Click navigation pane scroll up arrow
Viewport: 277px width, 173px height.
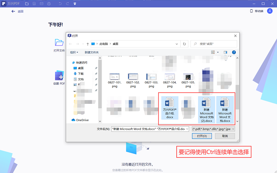100,58
